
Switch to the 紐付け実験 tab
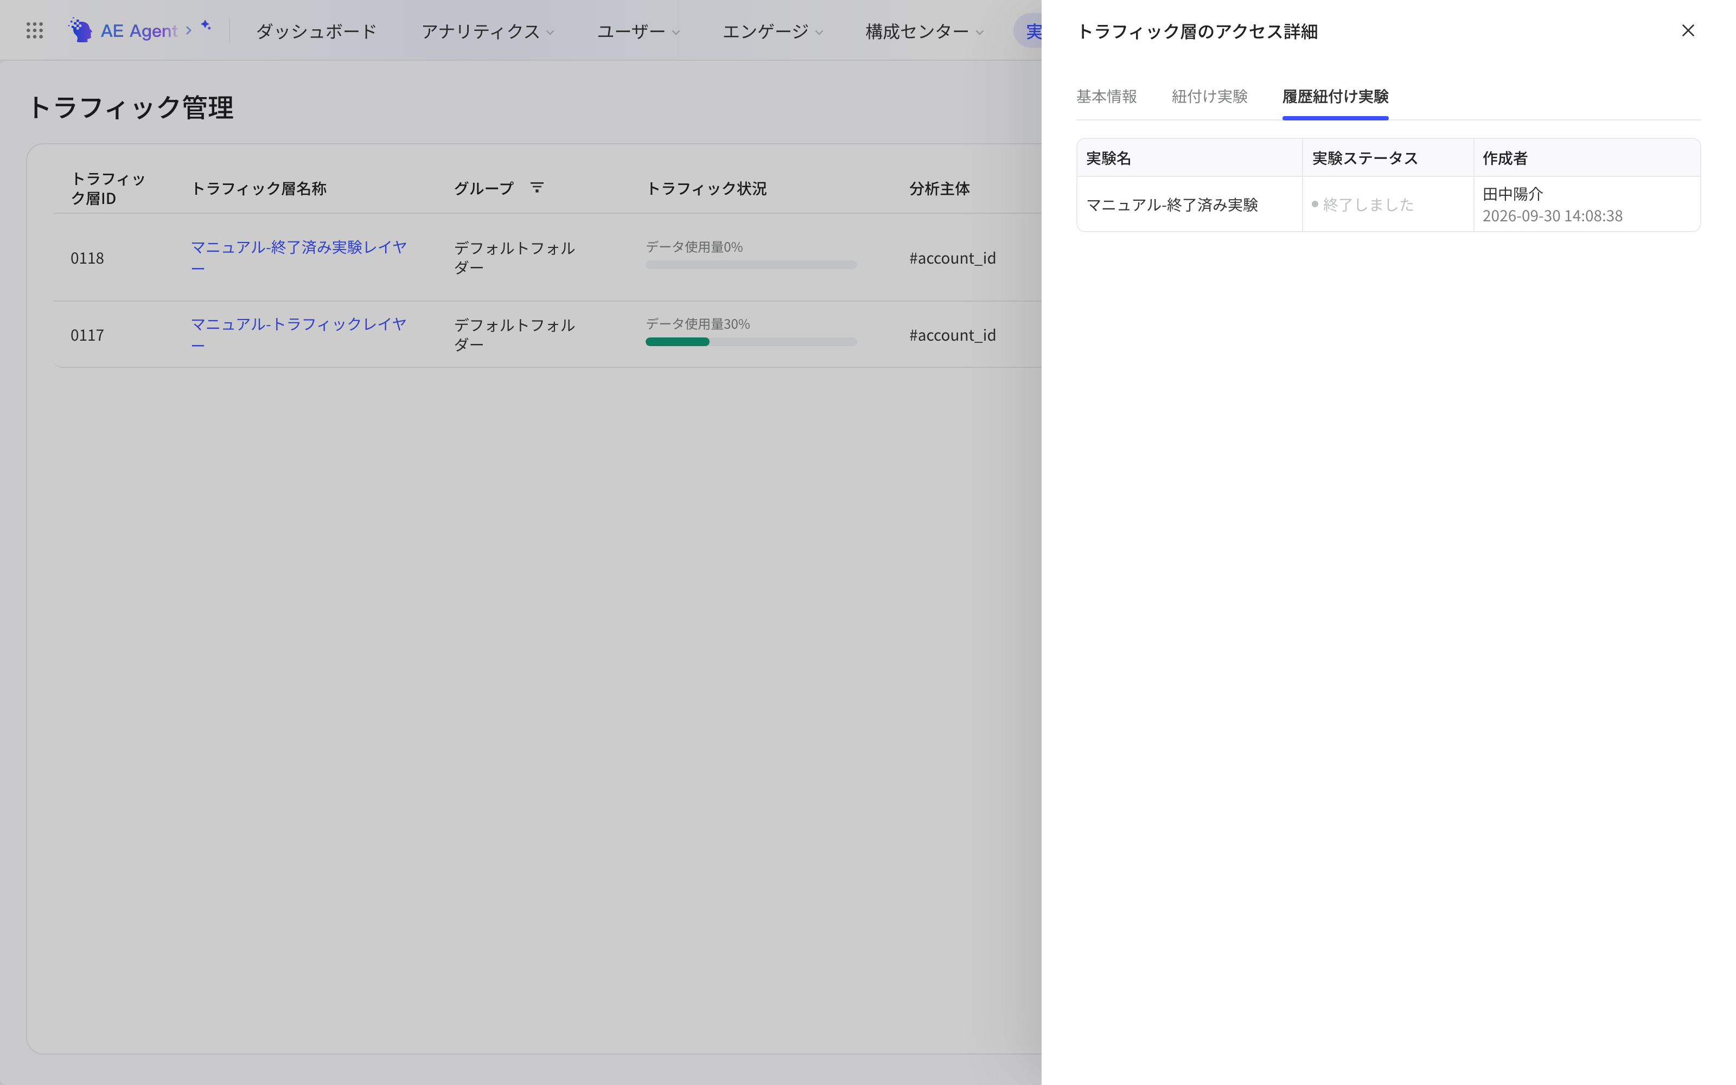click(x=1209, y=96)
